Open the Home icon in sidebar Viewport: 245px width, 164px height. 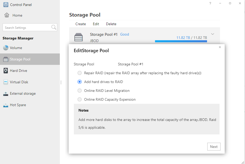pos(7,15)
